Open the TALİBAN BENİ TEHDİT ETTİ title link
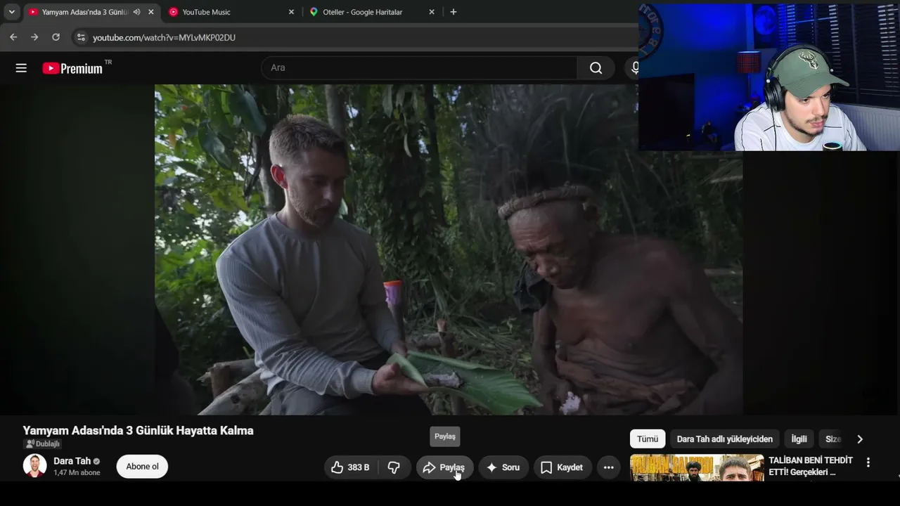Screen dimensions: 900x506 point(811,466)
